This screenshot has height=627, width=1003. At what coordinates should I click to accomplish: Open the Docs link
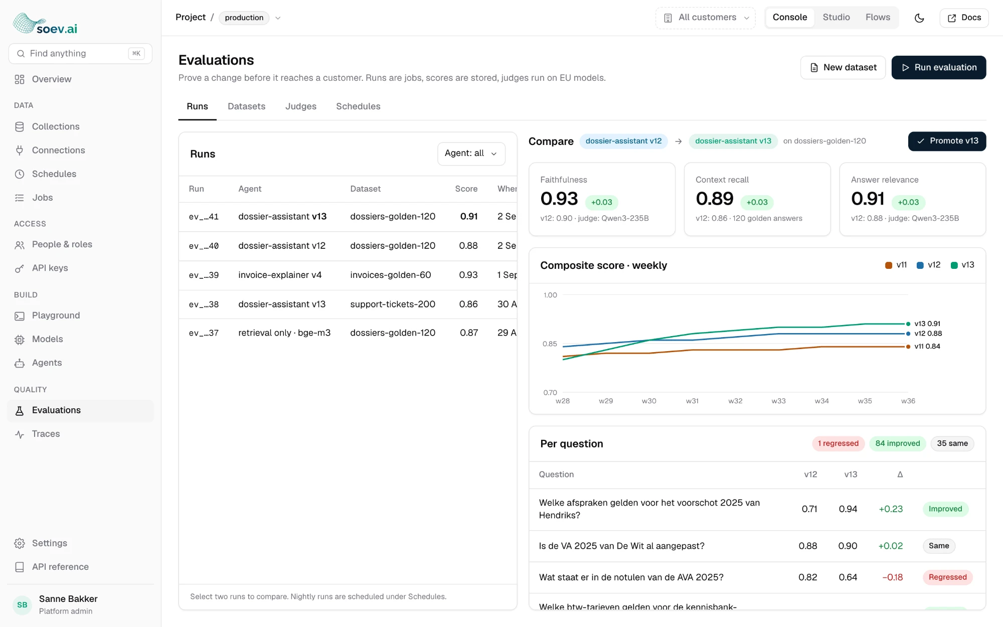pos(964,18)
